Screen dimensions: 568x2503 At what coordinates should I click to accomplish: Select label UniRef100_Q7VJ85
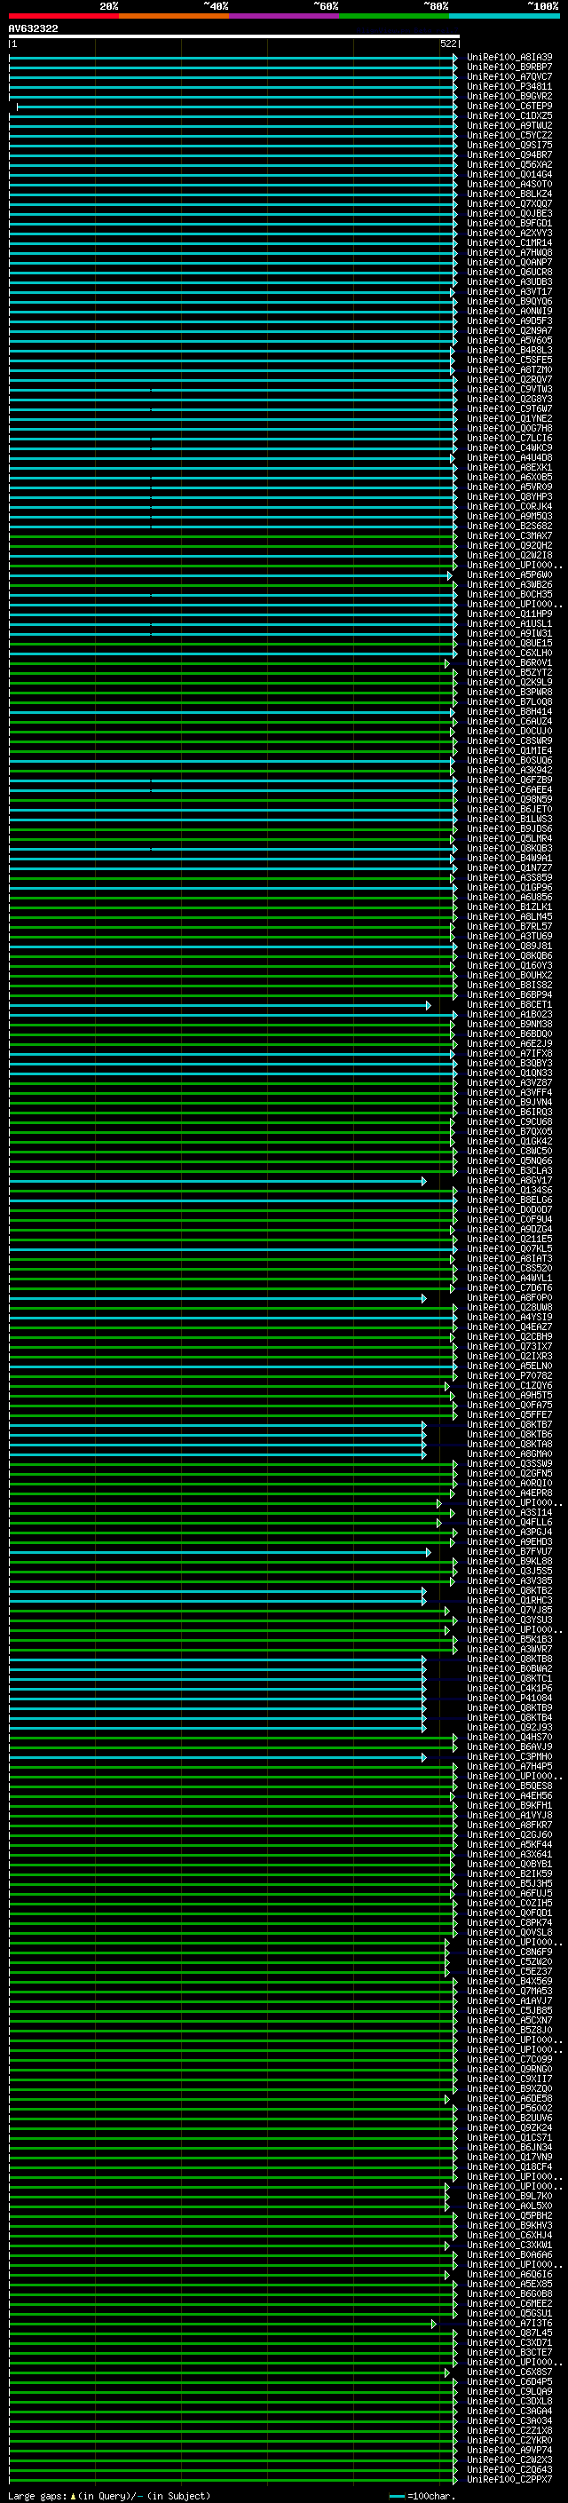(509, 1610)
